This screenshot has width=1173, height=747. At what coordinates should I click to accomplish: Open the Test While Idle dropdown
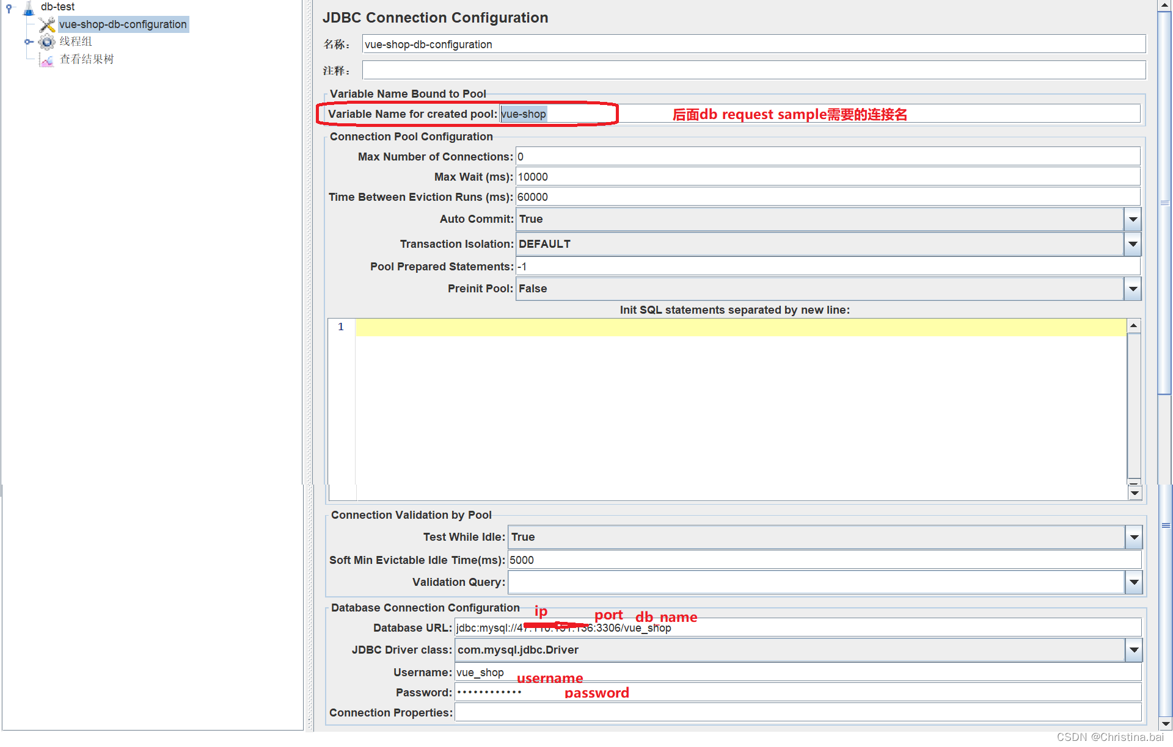coord(1134,537)
